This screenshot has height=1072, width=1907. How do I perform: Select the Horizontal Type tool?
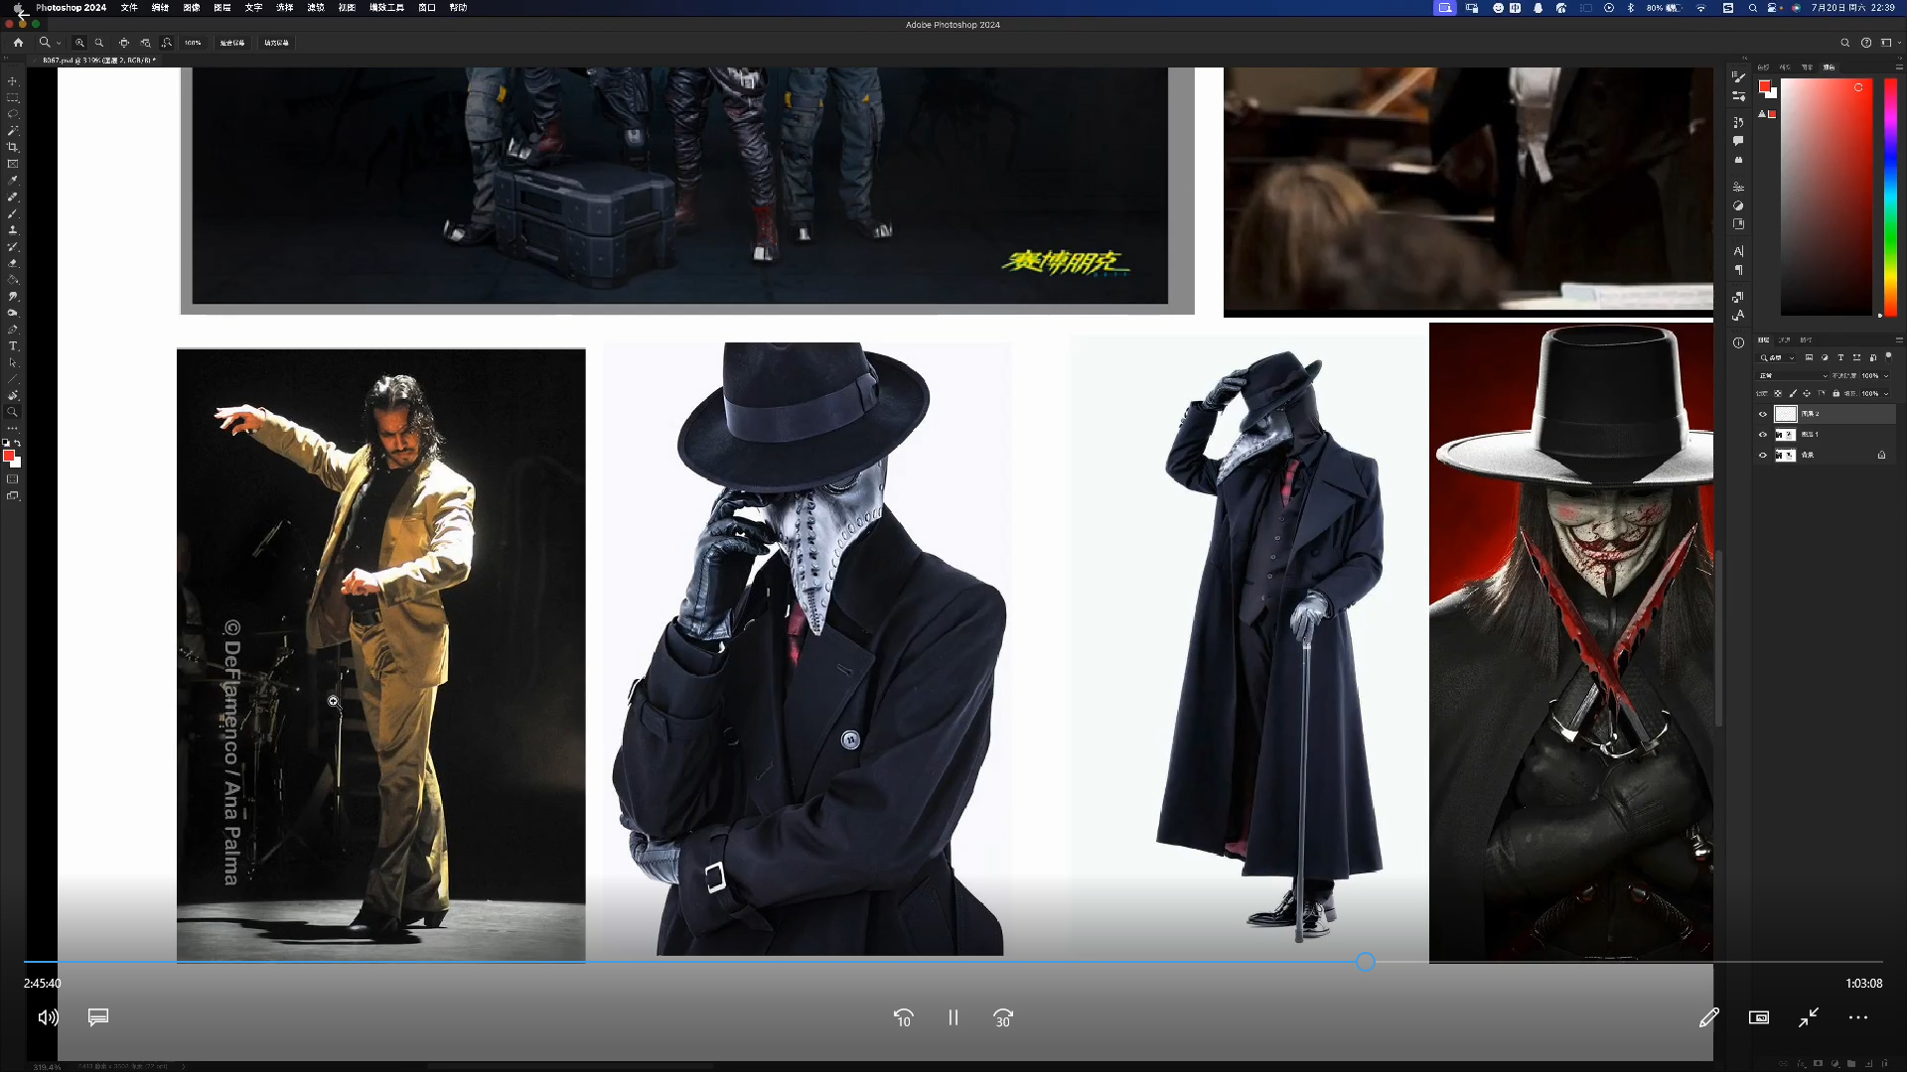pyautogui.click(x=13, y=346)
